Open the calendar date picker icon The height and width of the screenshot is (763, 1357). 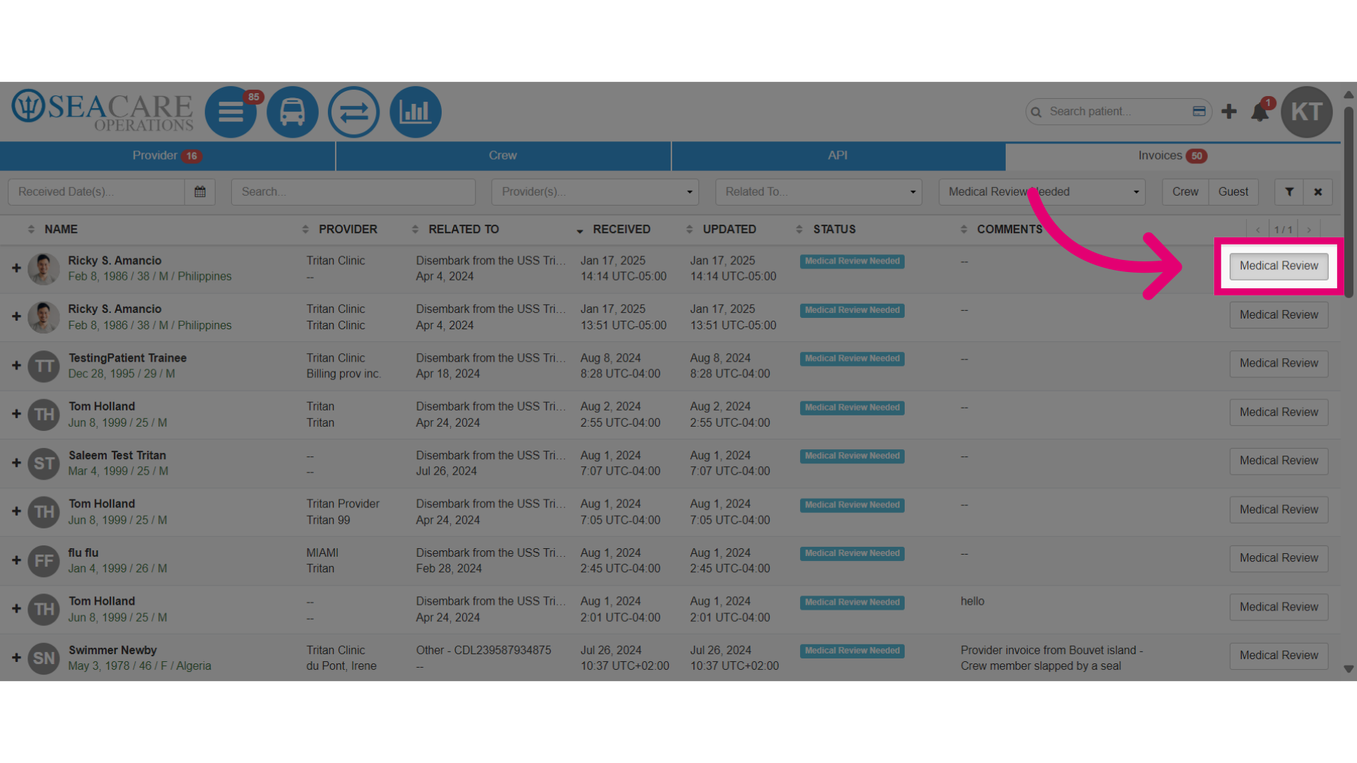200,191
